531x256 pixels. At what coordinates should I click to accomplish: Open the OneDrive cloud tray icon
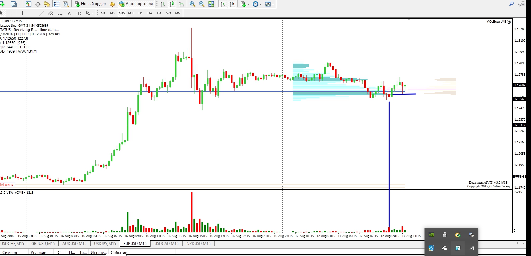coord(445,248)
